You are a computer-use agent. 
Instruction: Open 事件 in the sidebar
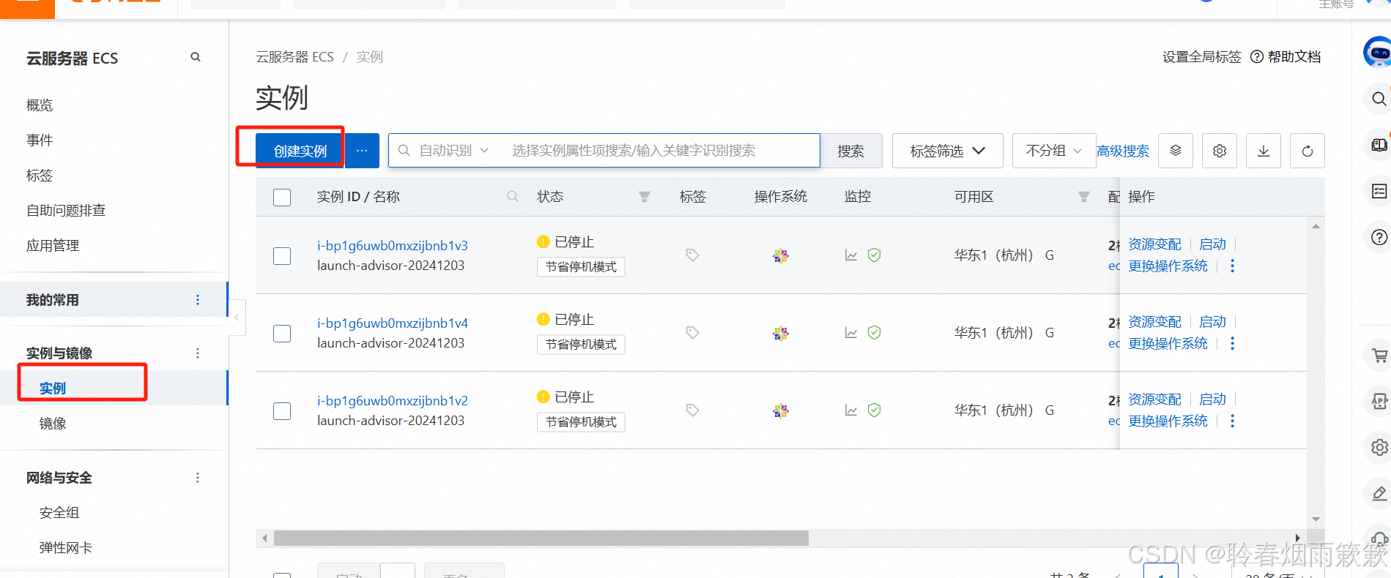coord(40,140)
